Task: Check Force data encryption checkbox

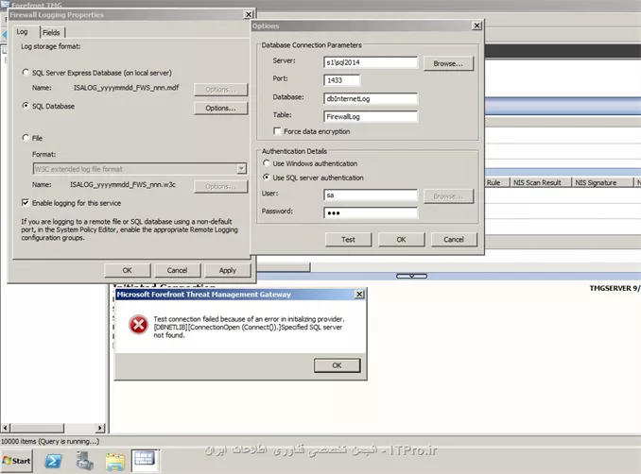Action: pos(277,131)
